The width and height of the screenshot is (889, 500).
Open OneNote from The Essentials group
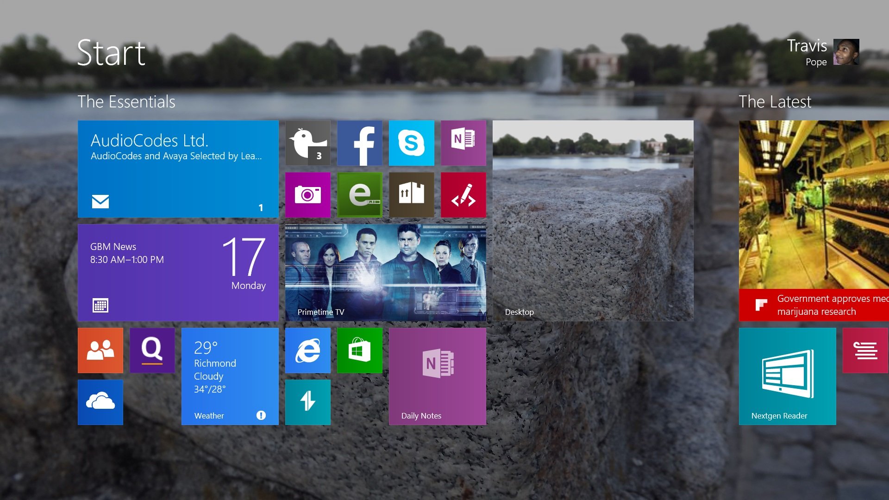[463, 144]
